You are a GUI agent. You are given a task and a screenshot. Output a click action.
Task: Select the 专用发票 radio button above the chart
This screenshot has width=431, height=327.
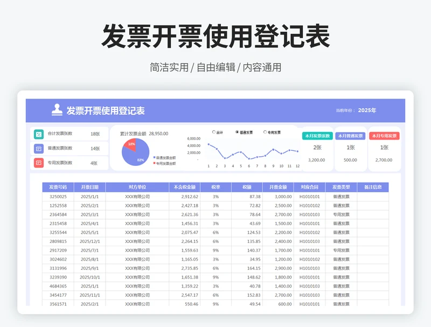(265, 132)
